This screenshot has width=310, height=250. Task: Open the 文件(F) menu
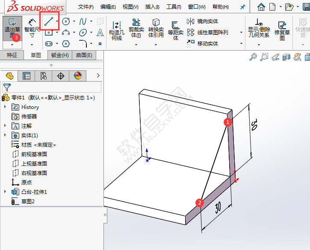click(86, 7)
